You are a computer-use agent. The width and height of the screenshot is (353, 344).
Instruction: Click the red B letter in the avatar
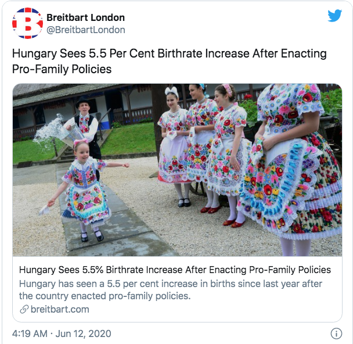coord(28,23)
